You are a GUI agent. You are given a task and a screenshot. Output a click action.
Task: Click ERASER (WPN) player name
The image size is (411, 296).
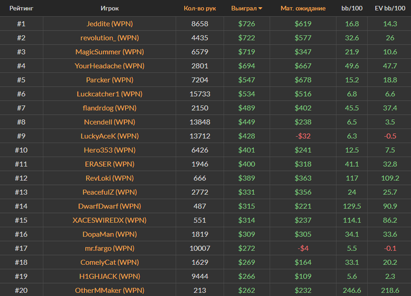tap(110, 164)
